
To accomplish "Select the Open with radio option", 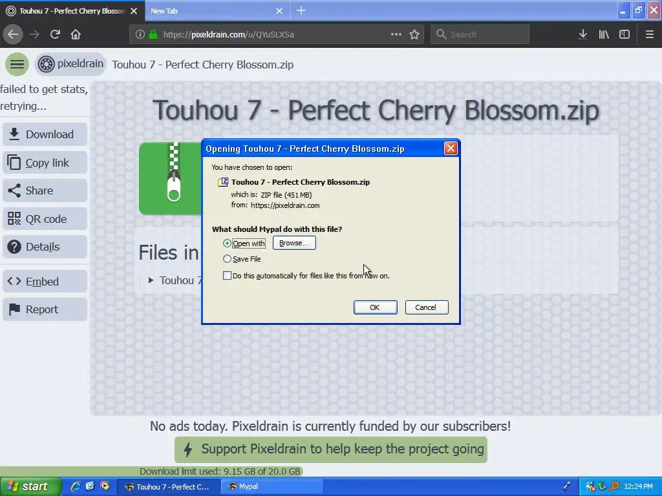I will pos(227,243).
